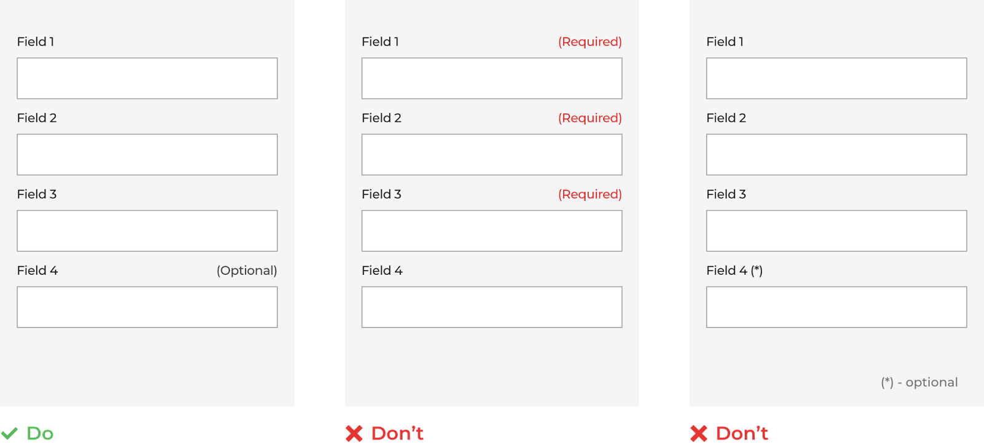Screen dimensions: 984x445
Task: Click the (*) - optional footnote text
Action: click(919, 382)
